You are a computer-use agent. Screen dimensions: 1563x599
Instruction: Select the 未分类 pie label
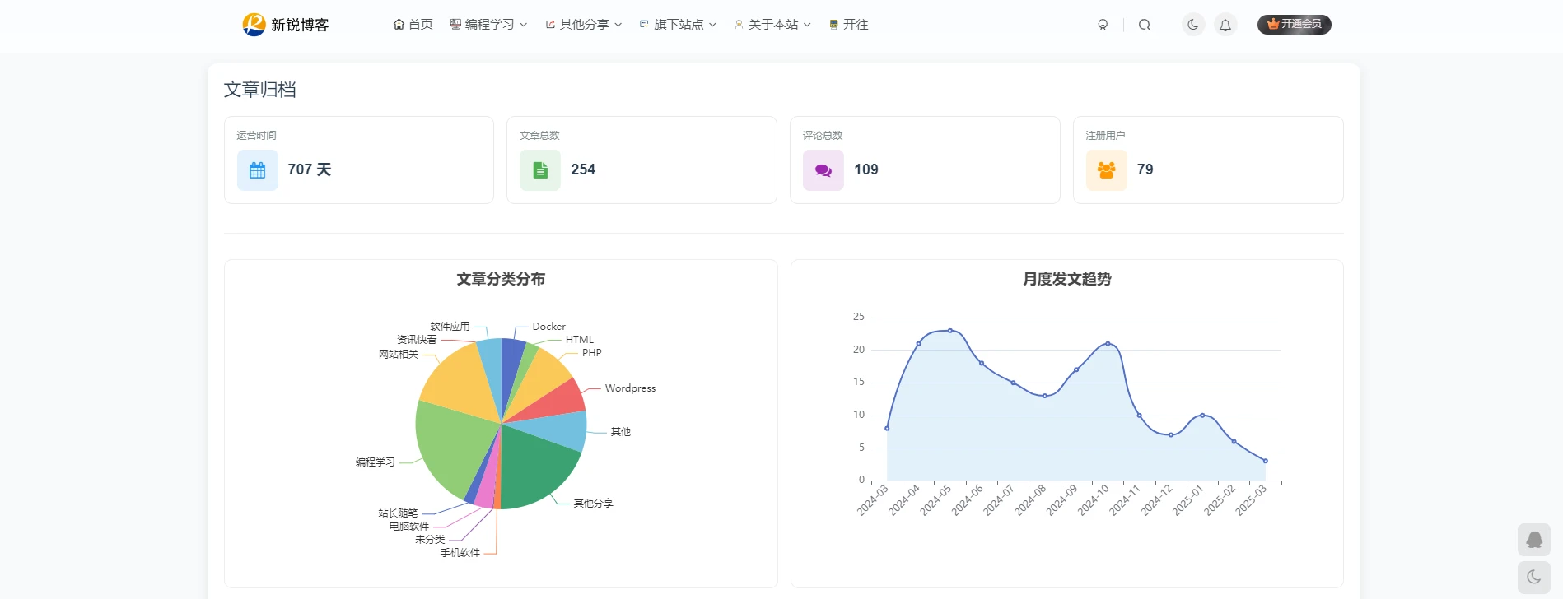coord(430,540)
